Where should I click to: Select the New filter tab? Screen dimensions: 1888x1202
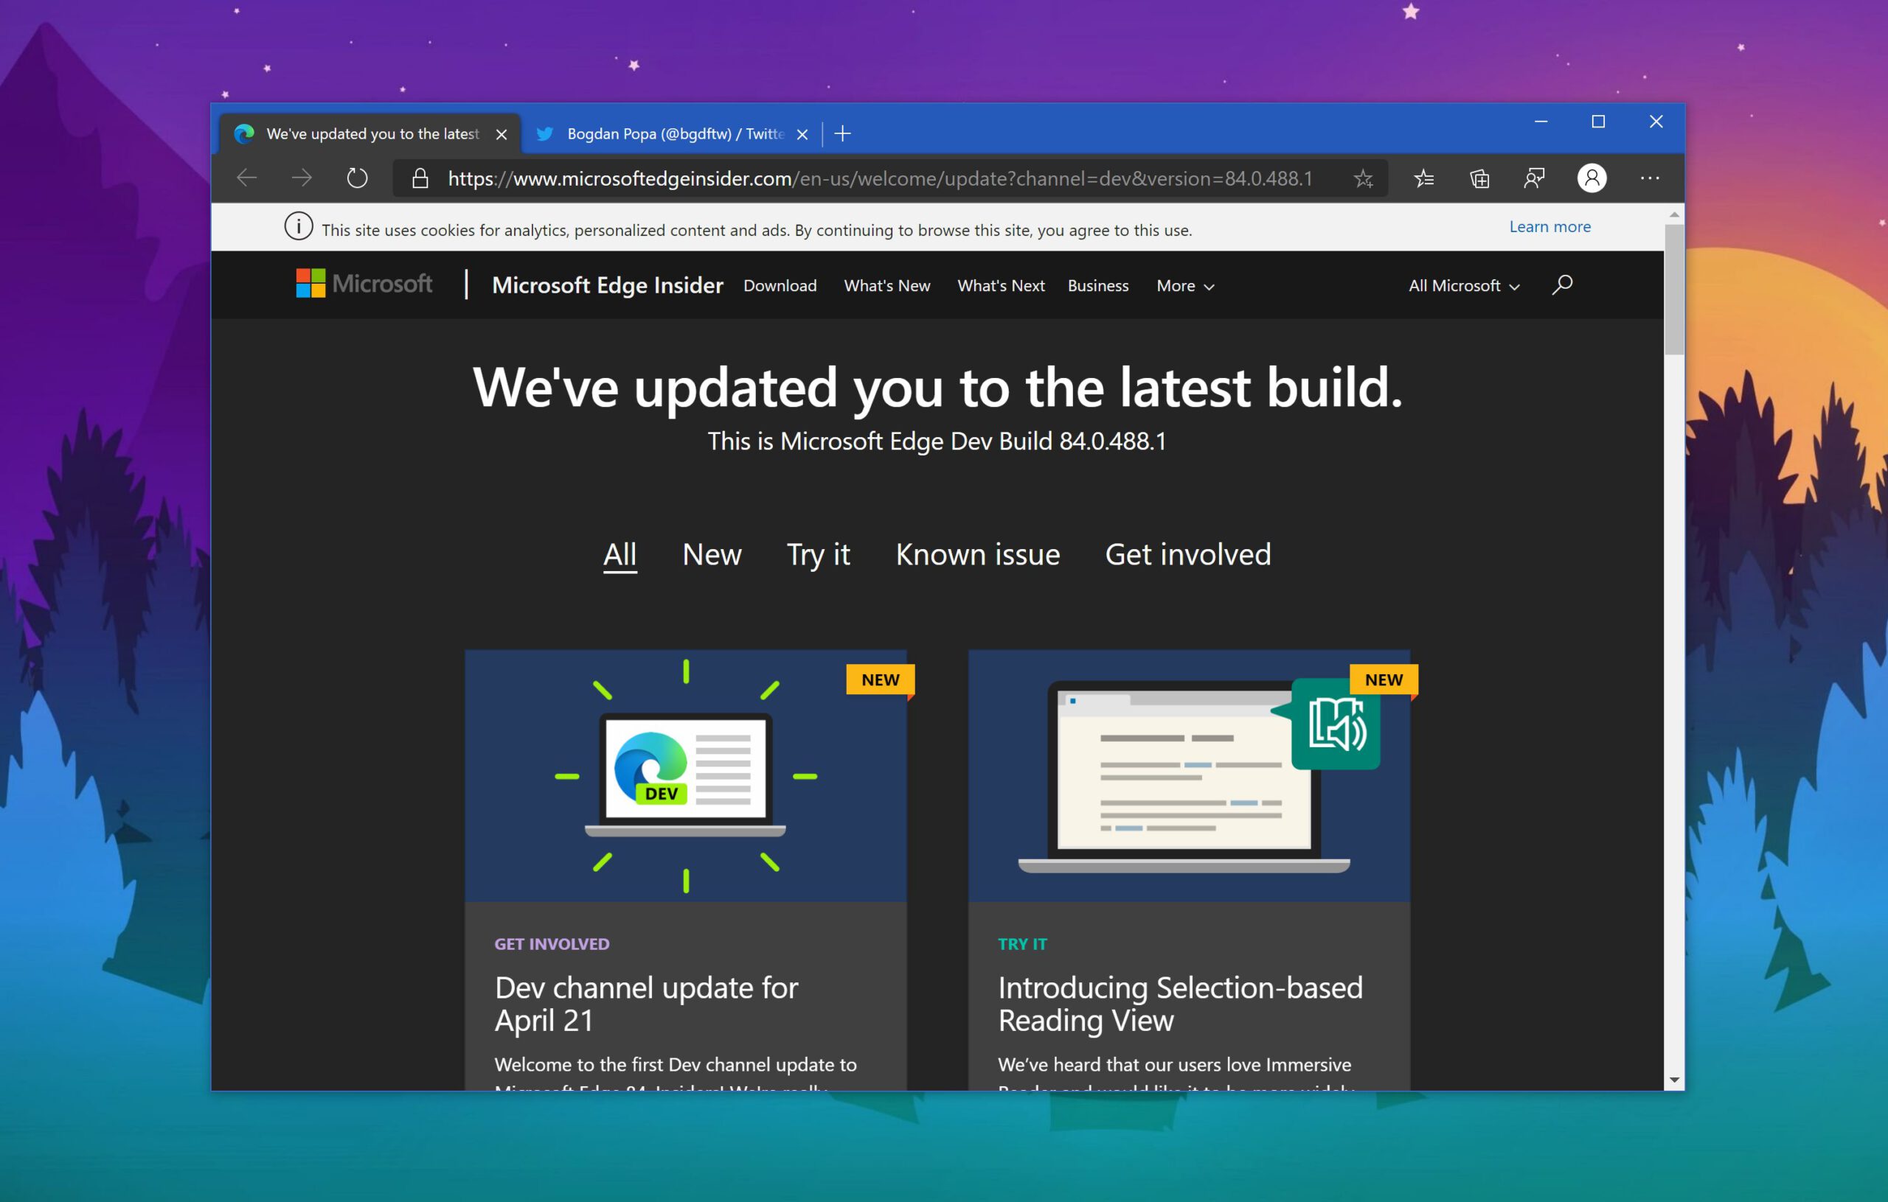coord(712,555)
